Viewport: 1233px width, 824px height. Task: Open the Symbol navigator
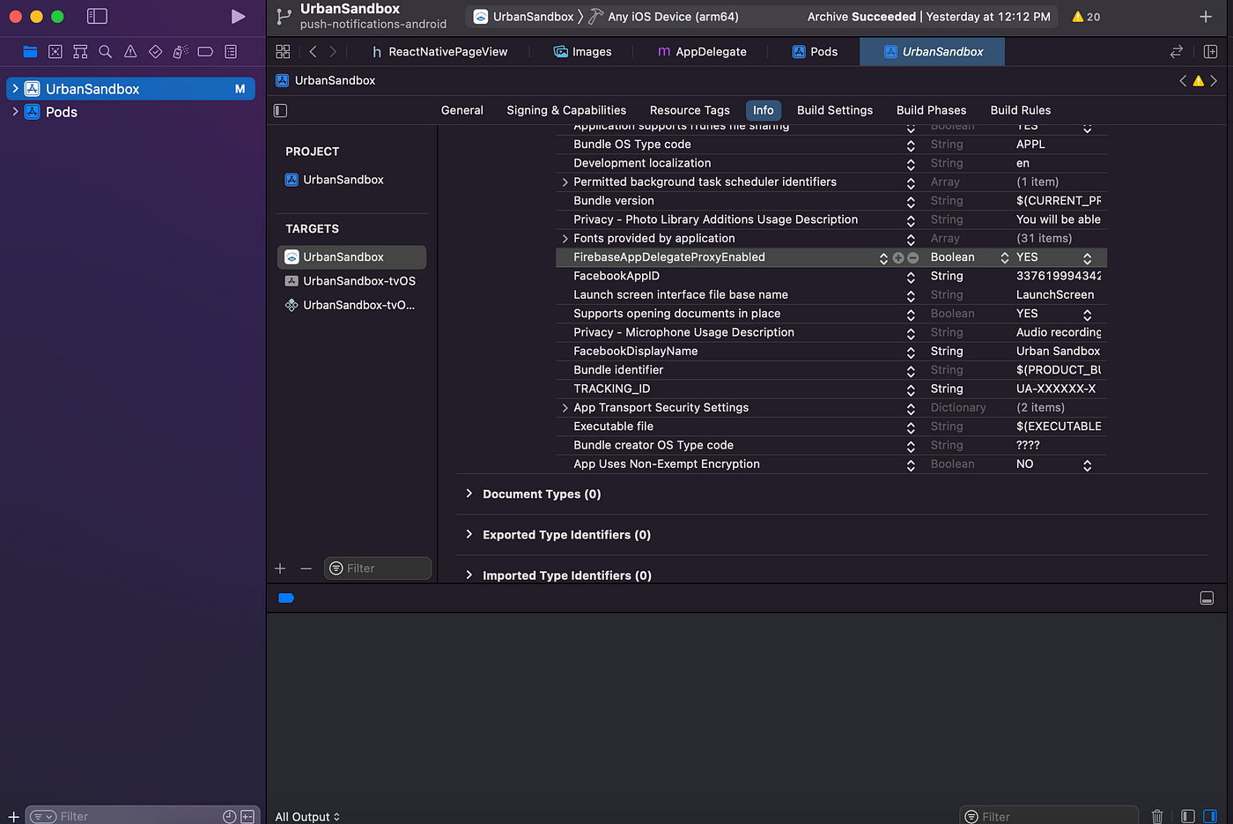[x=80, y=52]
